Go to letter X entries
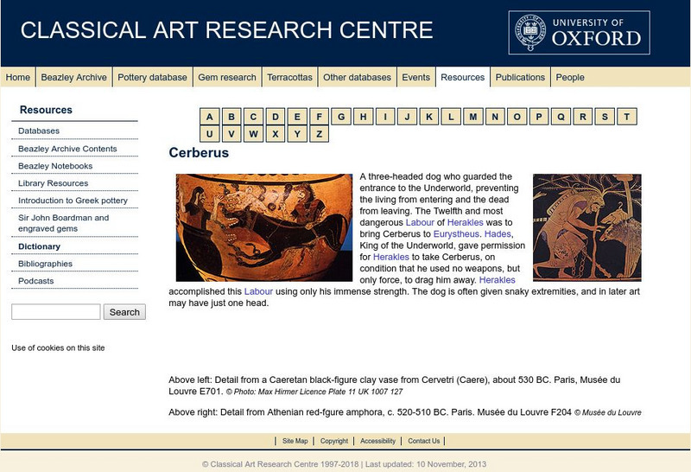691x472 pixels. coord(276,134)
